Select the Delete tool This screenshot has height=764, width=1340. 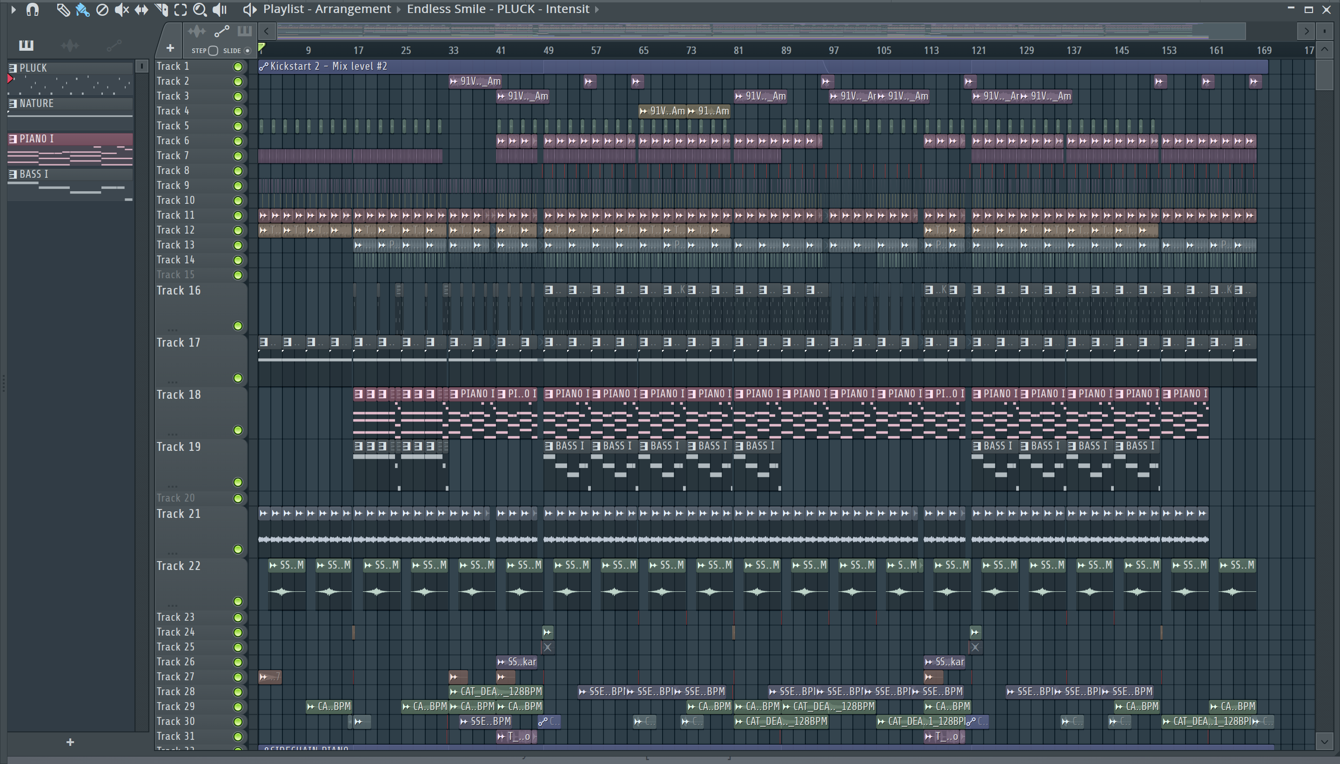pos(102,9)
